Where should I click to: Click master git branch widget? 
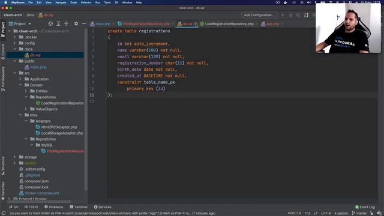(359, 214)
